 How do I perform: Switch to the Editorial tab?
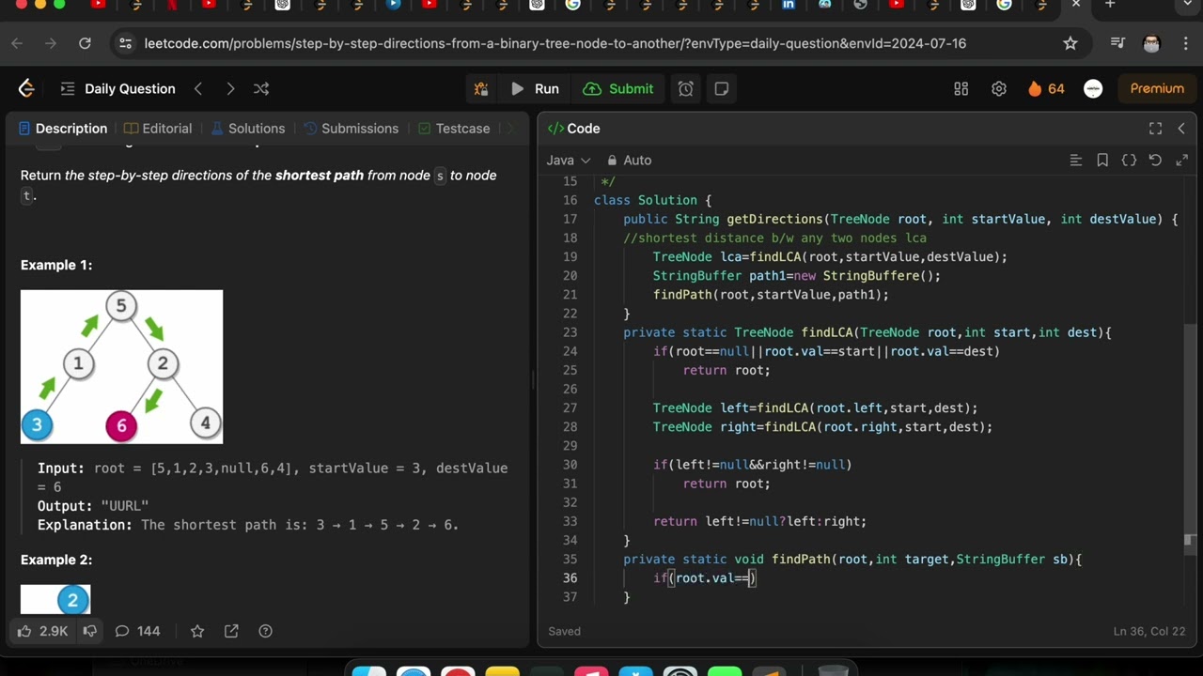click(x=158, y=129)
